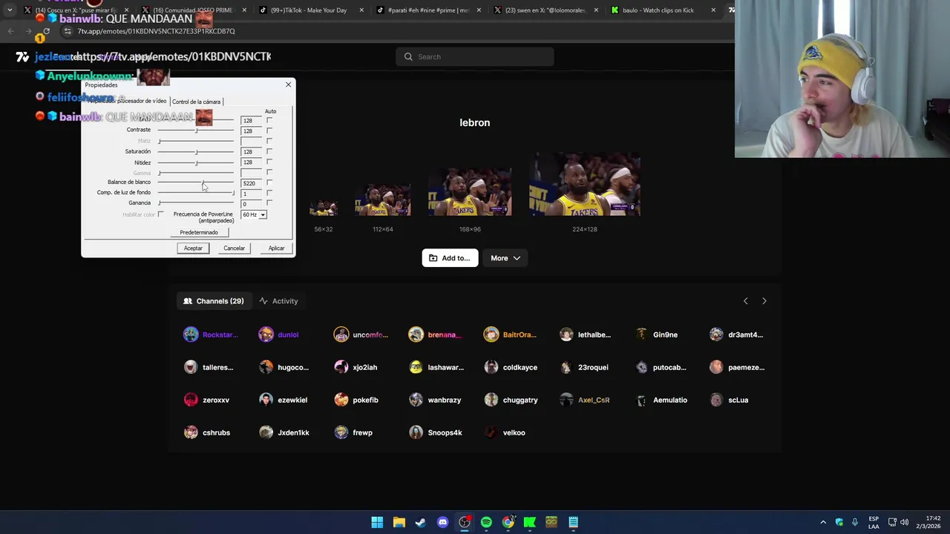Select the 224×128 lebron emote preview
The image size is (950, 534).
[585, 184]
